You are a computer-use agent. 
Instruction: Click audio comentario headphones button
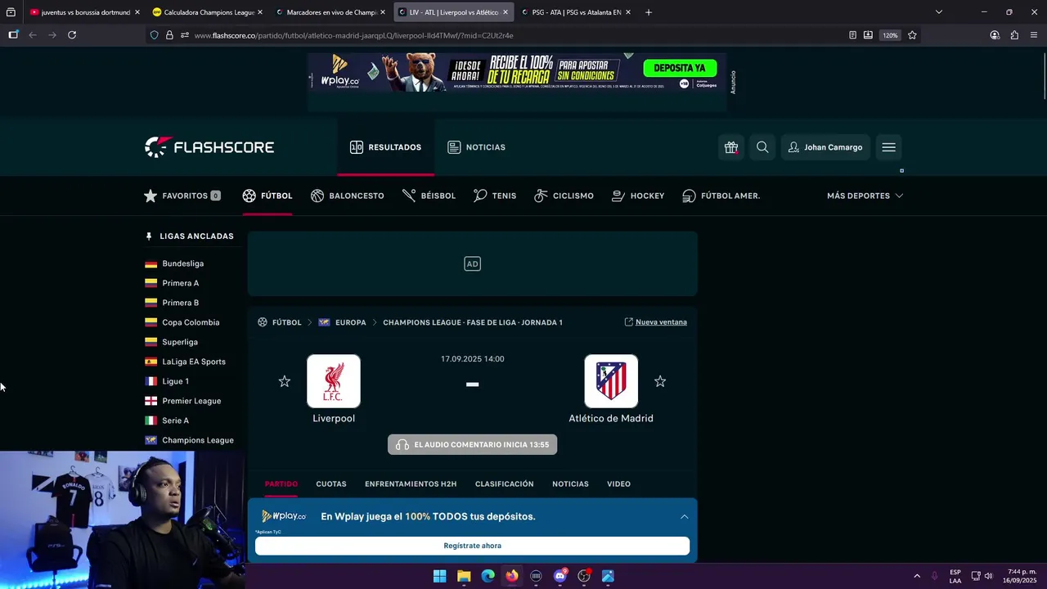pos(472,445)
